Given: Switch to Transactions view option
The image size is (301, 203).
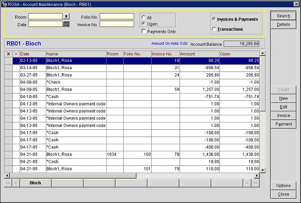Looking at the screenshot, I should [214, 29].
